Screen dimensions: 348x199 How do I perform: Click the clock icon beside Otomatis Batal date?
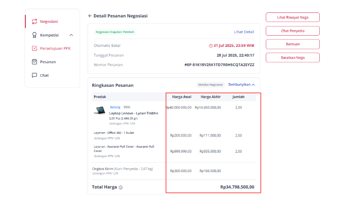click(211, 46)
